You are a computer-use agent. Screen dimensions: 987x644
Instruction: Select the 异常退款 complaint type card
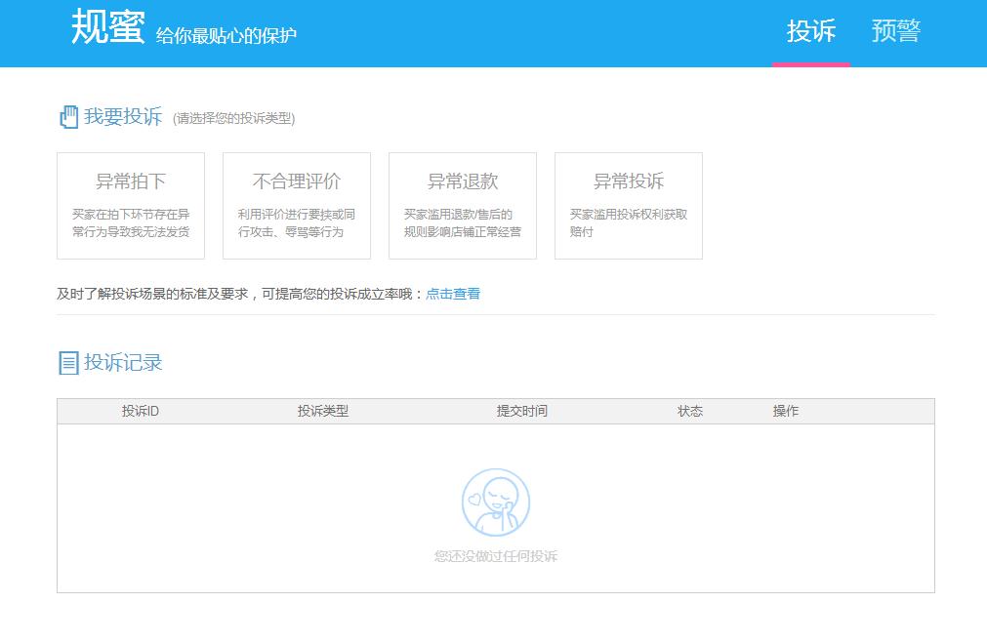[x=463, y=205]
